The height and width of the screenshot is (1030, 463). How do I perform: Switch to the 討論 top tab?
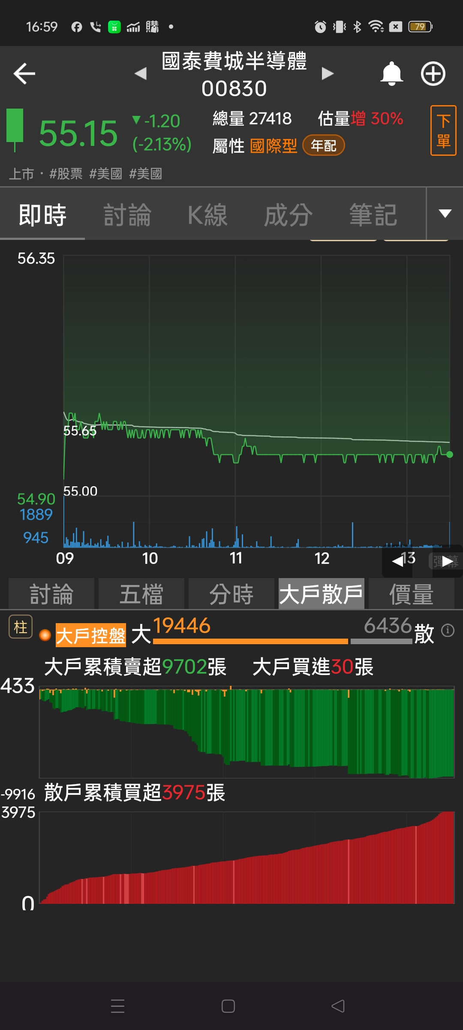(x=127, y=215)
